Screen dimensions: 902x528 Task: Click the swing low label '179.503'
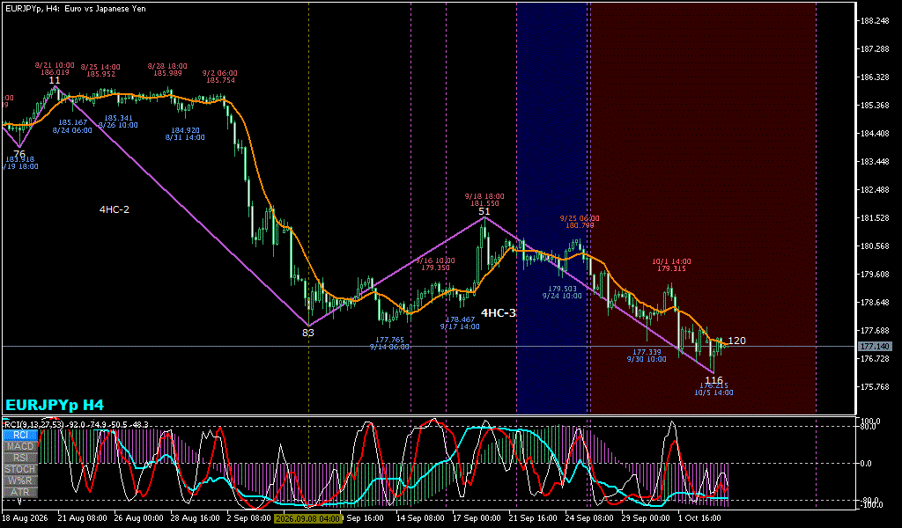pyautogui.click(x=562, y=289)
